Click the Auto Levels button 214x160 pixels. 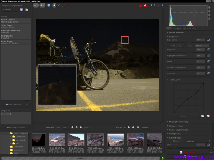coord(176,45)
